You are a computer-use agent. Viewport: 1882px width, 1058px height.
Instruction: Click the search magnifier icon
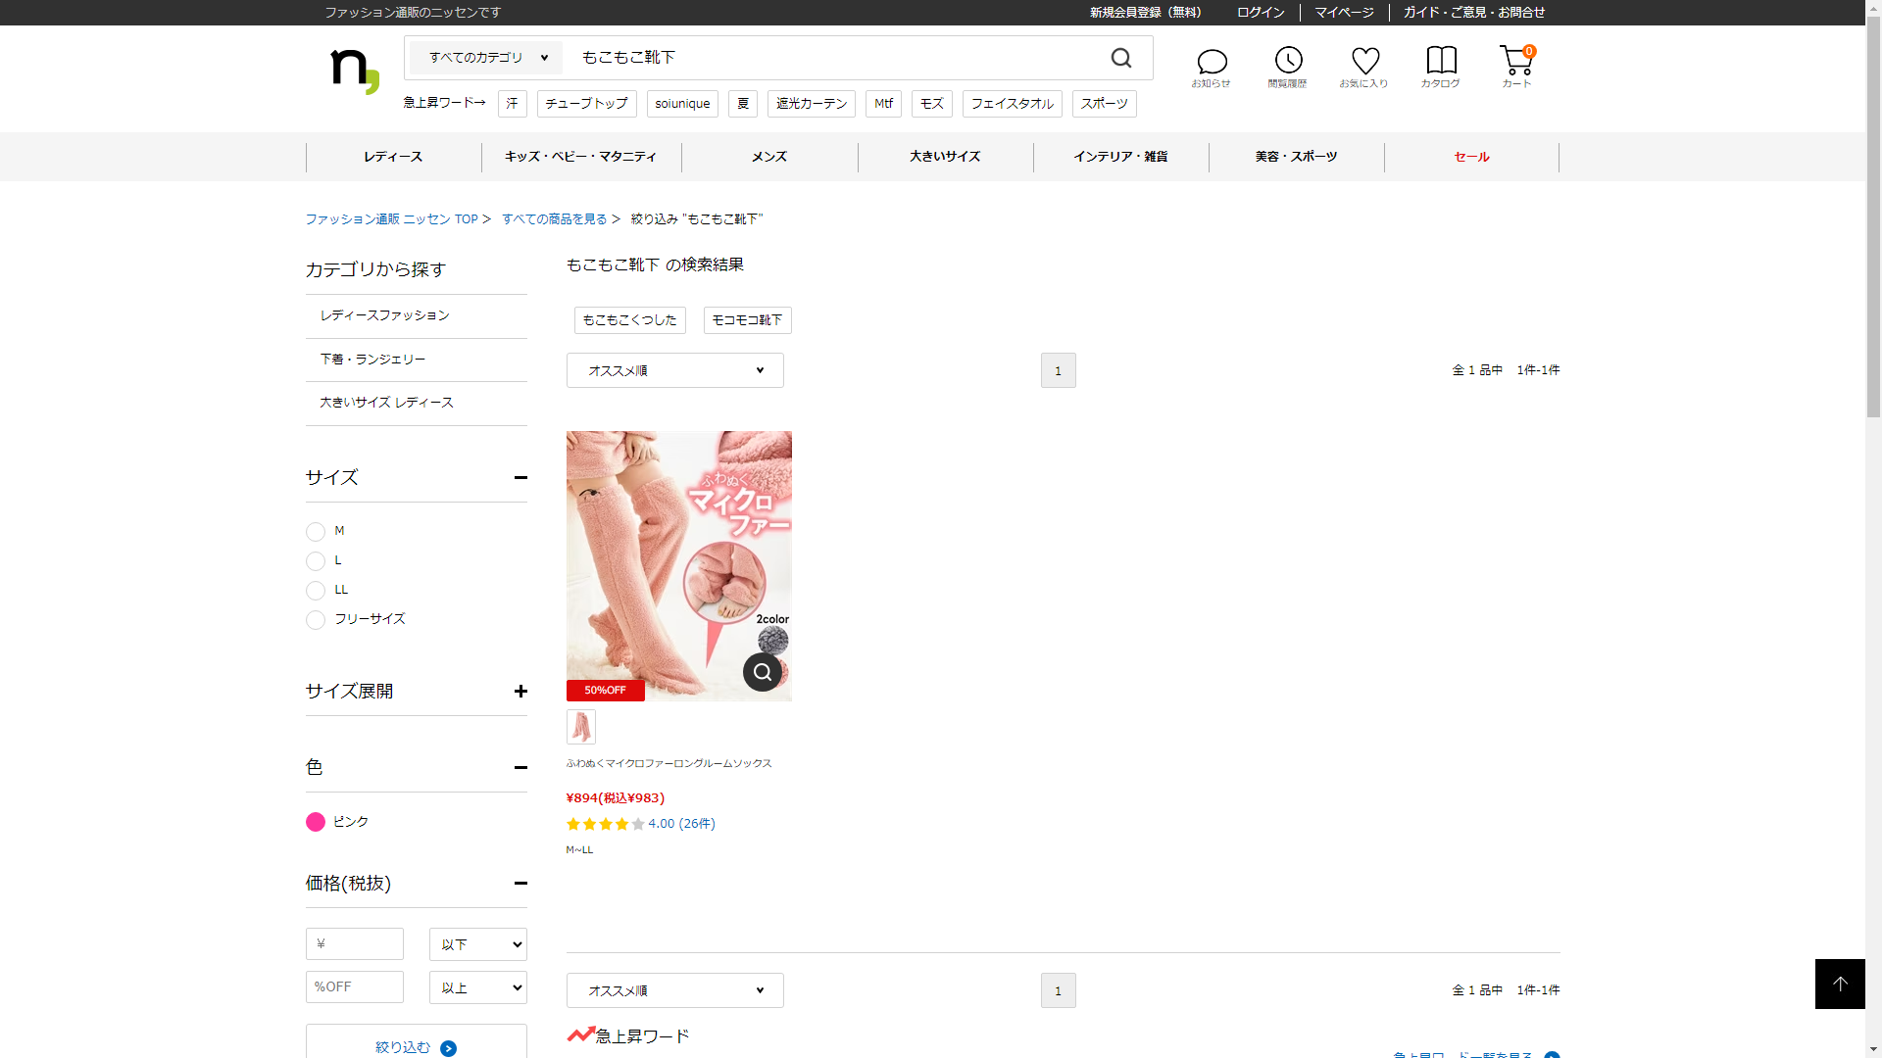coord(1121,59)
